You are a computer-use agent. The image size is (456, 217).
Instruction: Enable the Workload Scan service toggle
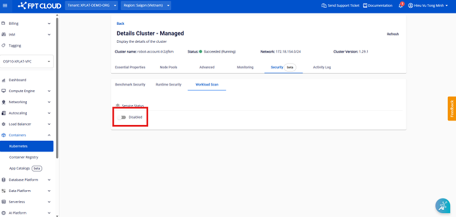tap(121, 117)
